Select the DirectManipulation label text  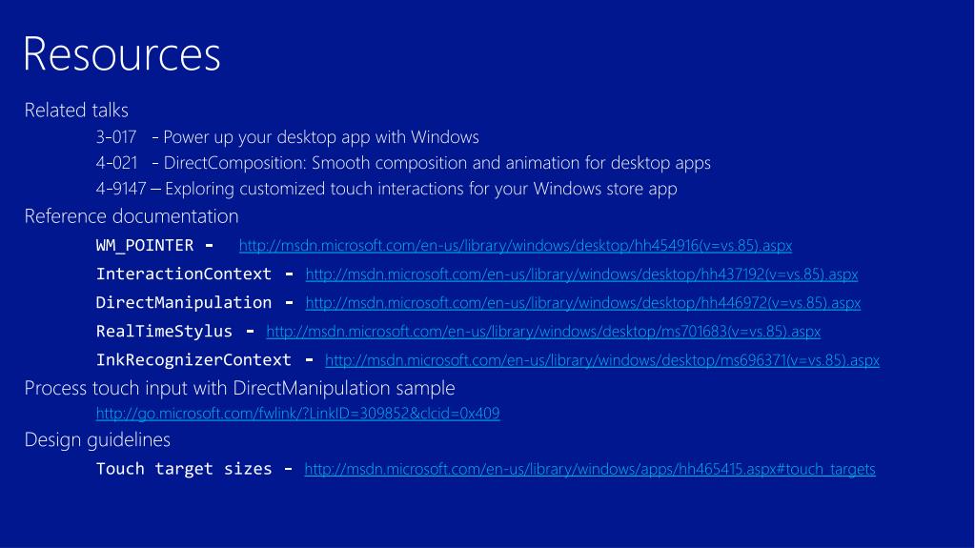click(183, 303)
